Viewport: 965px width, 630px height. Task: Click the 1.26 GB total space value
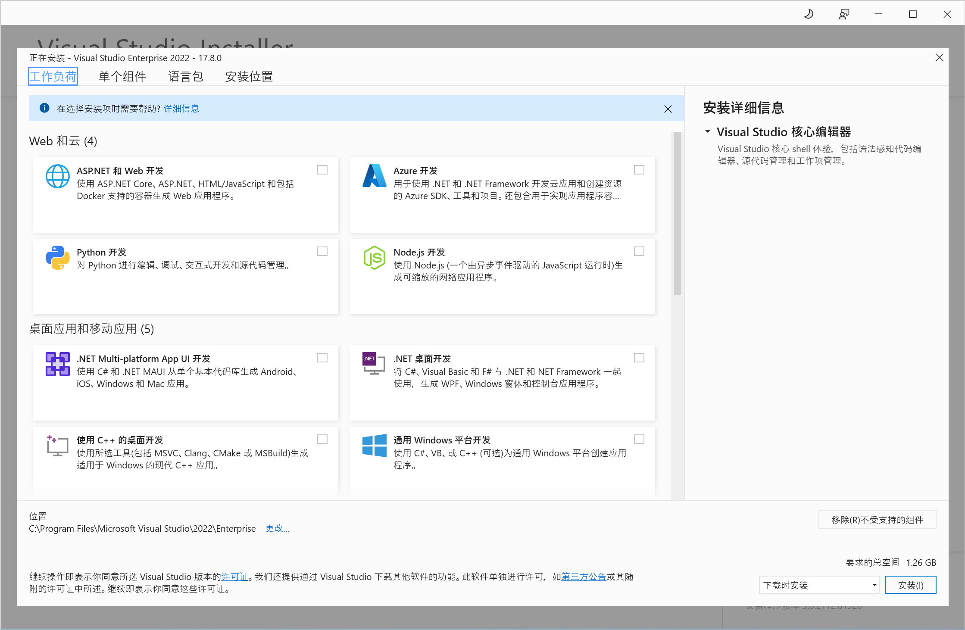921,562
